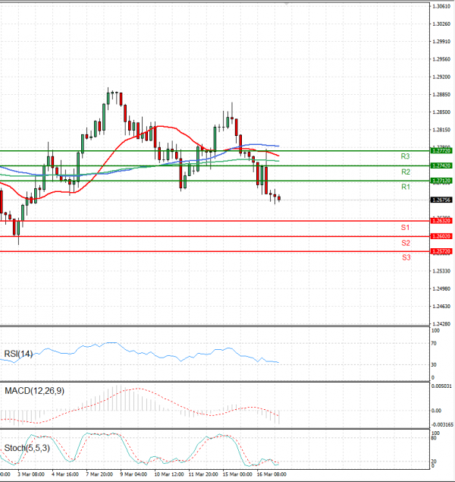The image size is (455, 482).
Task: Select the red 1.25720 price tag
Action: point(441,251)
